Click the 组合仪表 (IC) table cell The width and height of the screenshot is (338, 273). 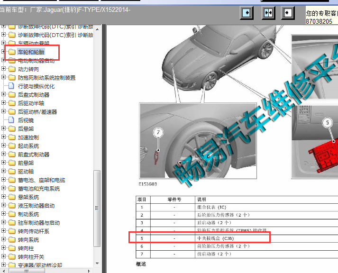(212, 207)
